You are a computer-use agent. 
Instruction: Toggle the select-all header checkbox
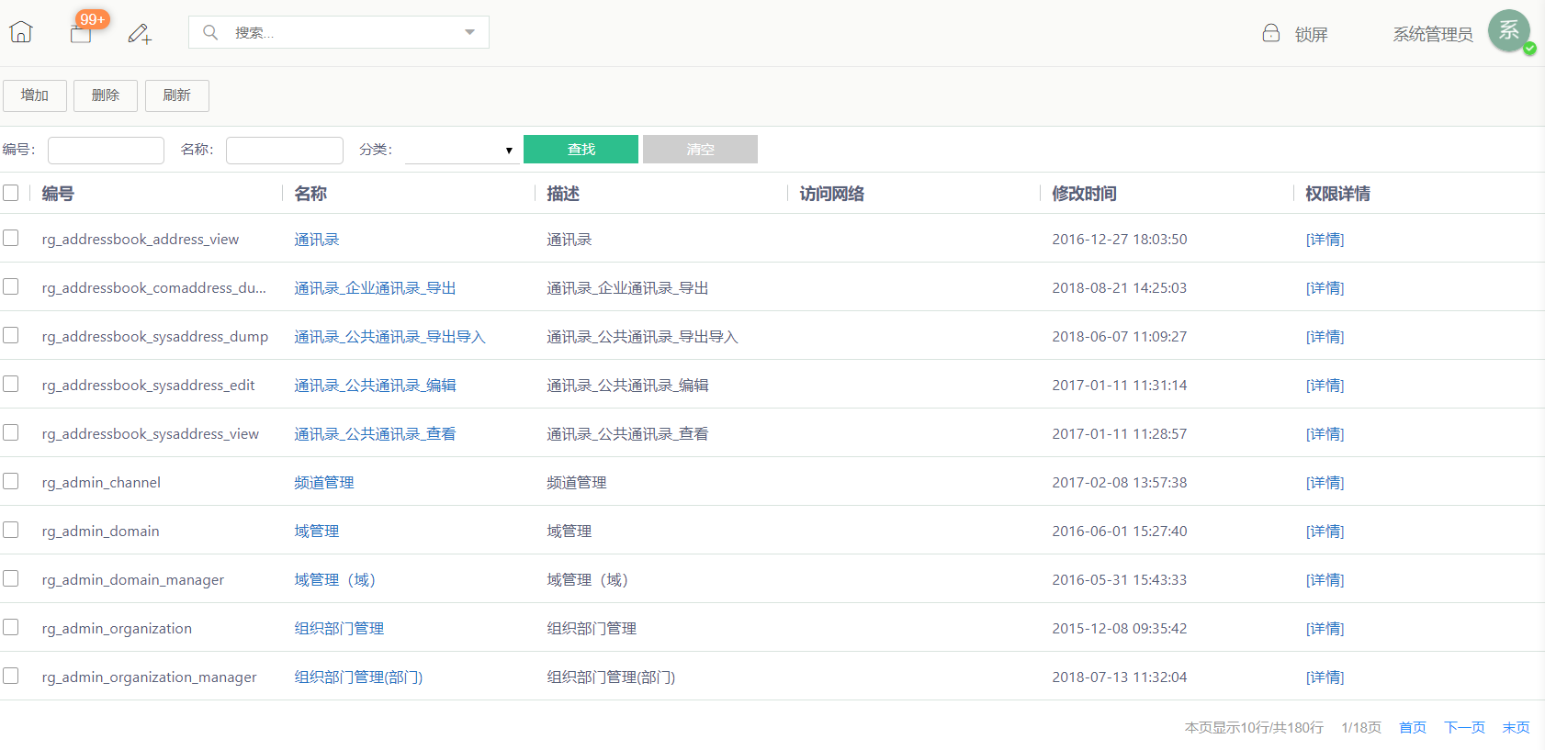pos(11,193)
